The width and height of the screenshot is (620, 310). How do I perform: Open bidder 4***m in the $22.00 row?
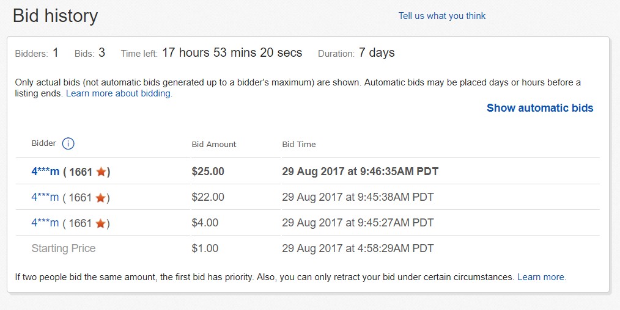(45, 197)
